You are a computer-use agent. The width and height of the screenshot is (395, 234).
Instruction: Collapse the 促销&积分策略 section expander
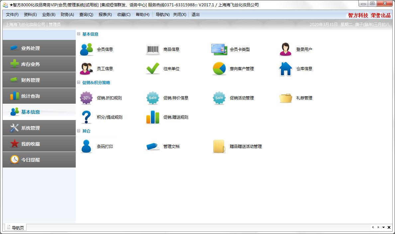(79, 82)
